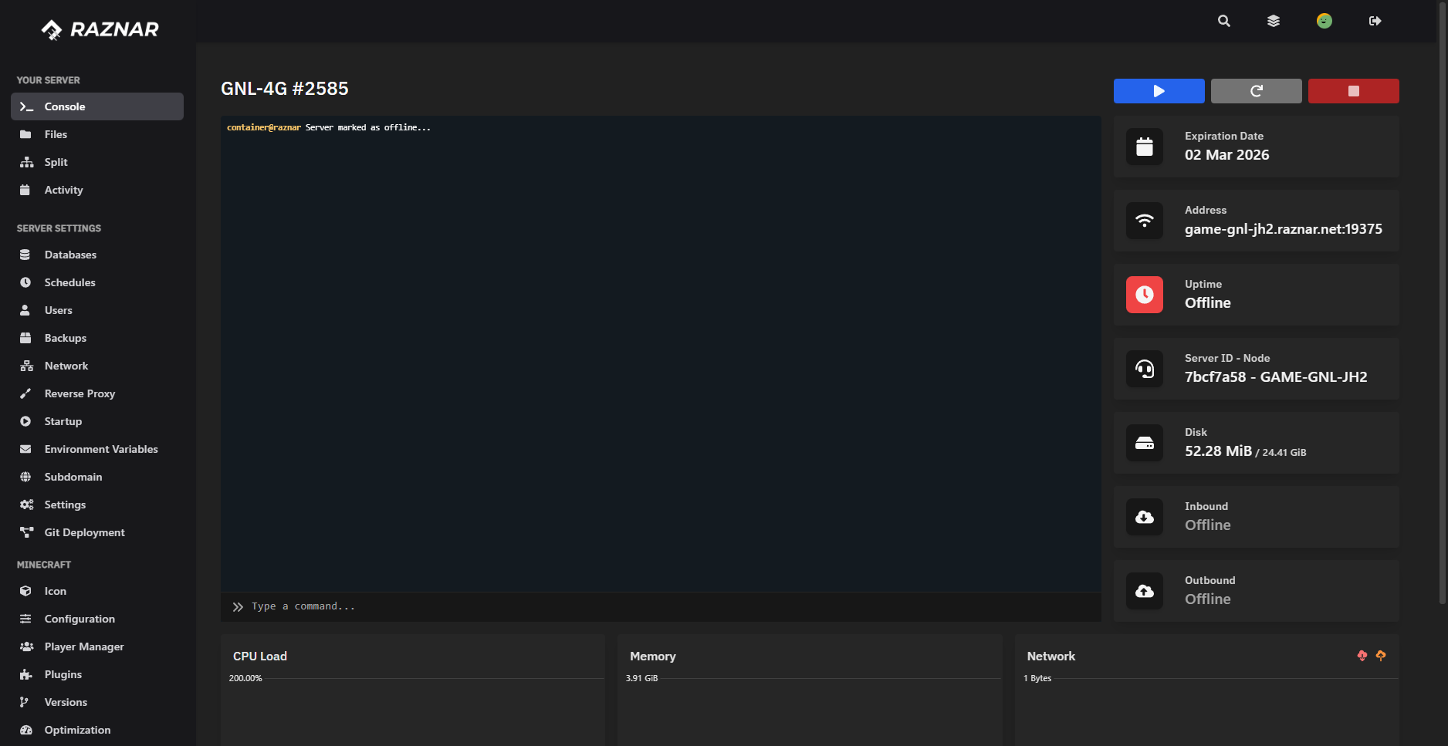Image resolution: width=1448 pixels, height=746 pixels.
Task: Select Player Manager under Minecraft
Action: click(84, 646)
